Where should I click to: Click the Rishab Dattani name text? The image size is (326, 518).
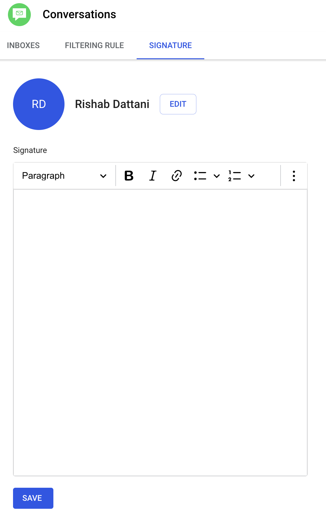click(112, 104)
